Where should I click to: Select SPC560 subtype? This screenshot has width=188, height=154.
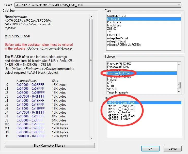[112, 89]
